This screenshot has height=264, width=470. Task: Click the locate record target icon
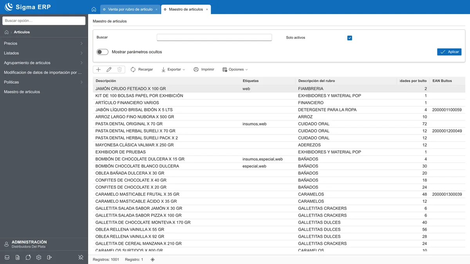(x=153, y=260)
